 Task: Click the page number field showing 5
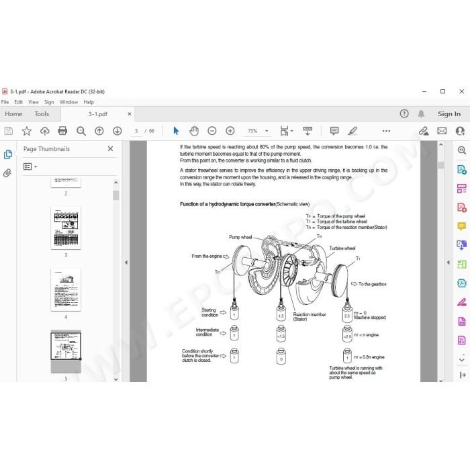click(x=136, y=131)
